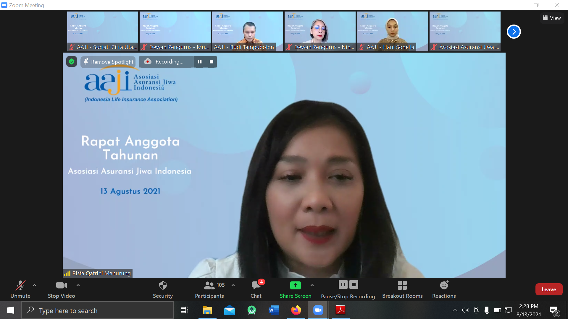The width and height of the screenshot is (568, 319).
Task: Click the Windows Start button
Action: point(11,310)
